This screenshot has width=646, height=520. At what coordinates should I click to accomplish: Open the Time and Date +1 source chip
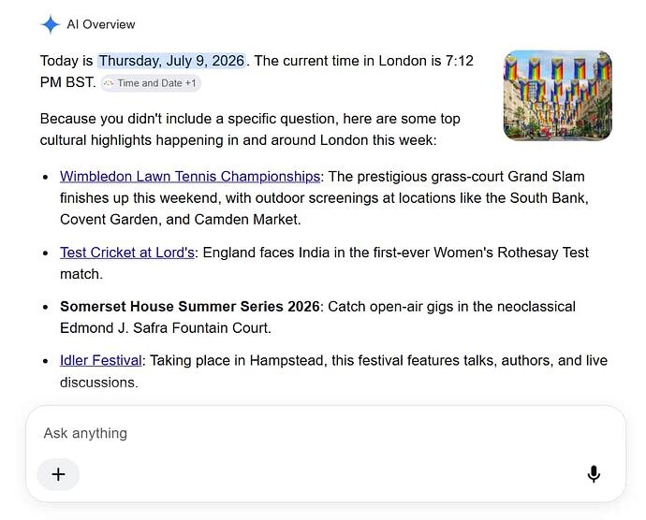point(151,83)
